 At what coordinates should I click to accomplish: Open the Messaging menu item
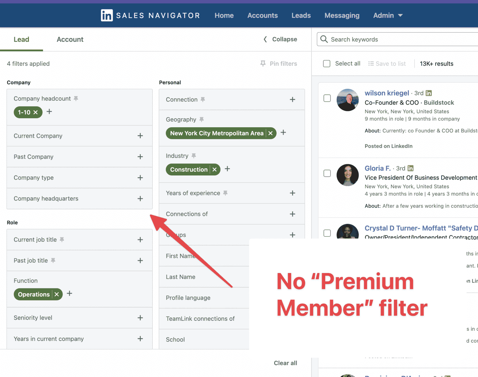(x=342, y=15)
